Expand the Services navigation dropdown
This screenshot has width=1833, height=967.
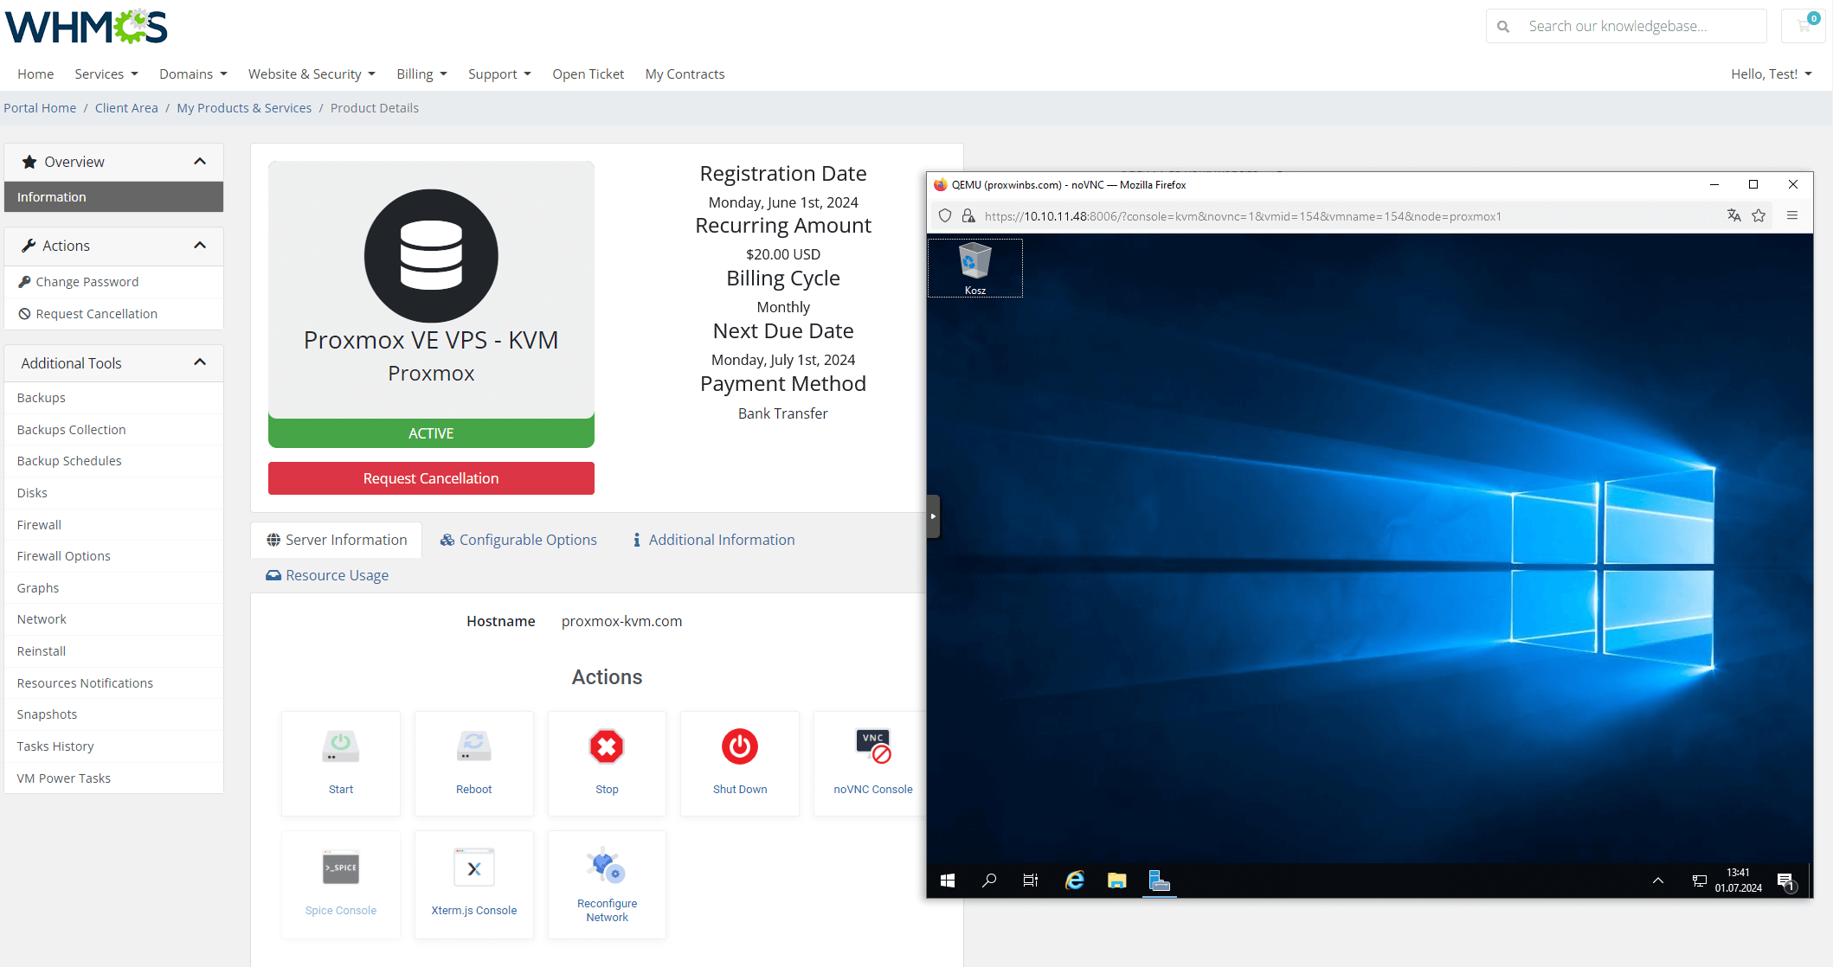[x=105, y=74]
